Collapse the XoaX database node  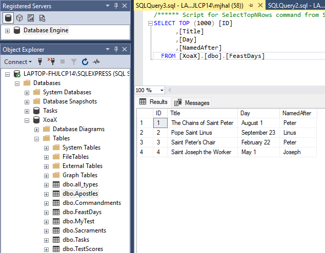[x=27, y=120]
